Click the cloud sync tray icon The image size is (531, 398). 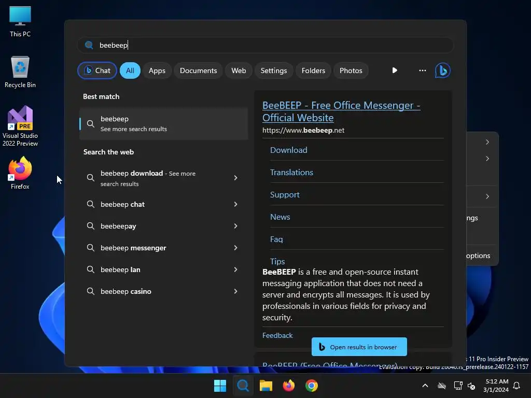442,386
